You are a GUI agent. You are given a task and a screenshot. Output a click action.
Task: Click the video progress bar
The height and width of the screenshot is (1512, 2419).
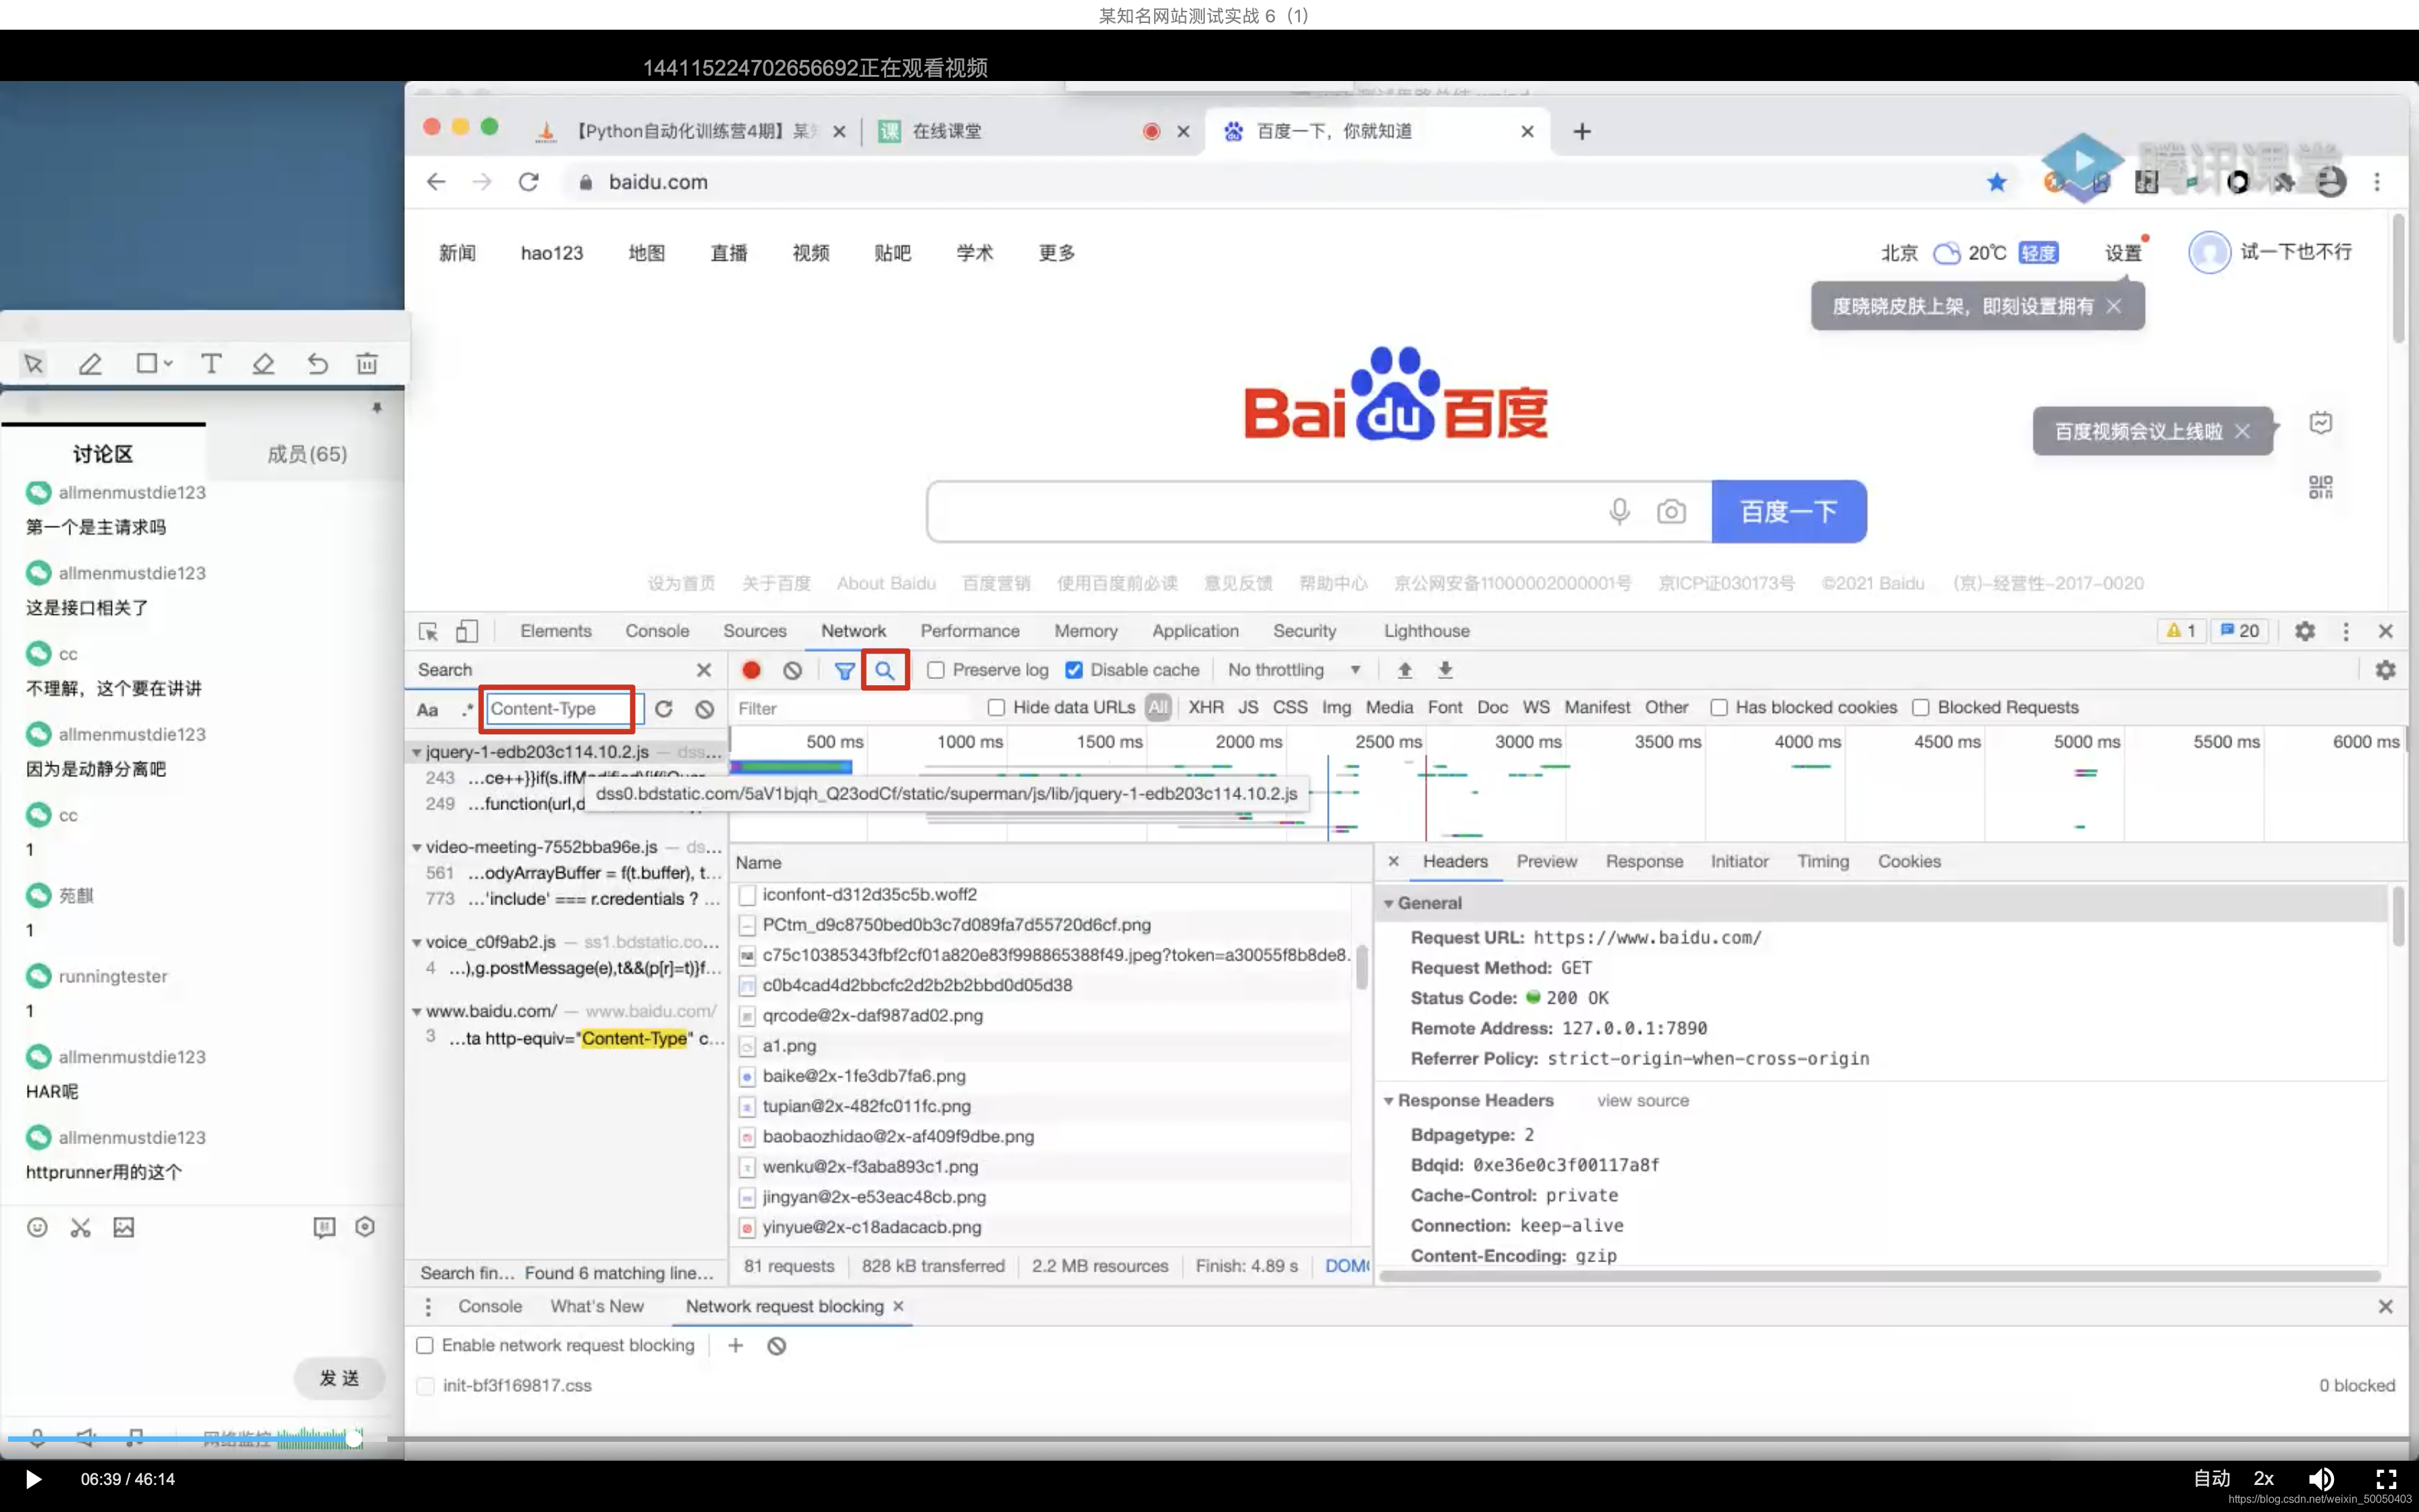(x=1209, y=1439)
